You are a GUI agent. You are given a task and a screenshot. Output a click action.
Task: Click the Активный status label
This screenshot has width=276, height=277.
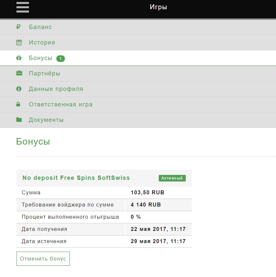click(172, 178)
